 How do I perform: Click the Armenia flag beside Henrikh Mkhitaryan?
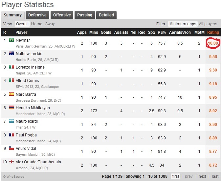coord(11,108)
